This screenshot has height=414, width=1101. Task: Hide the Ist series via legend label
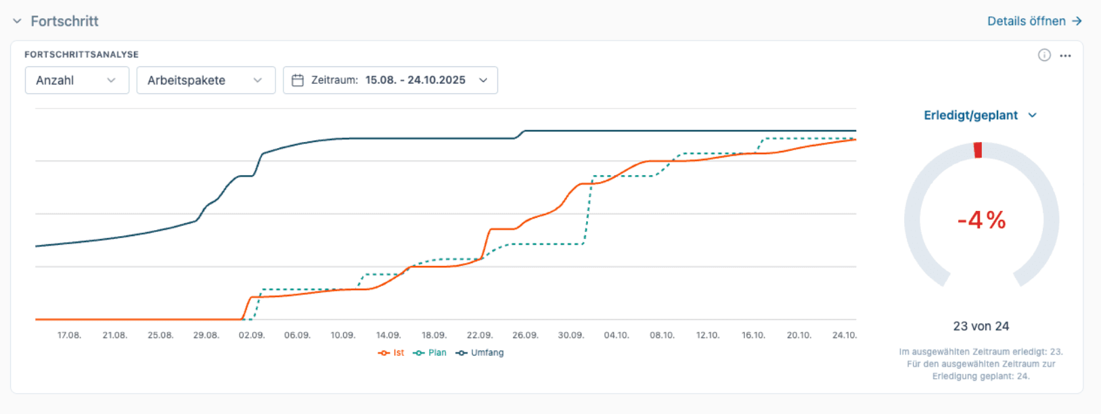pos(399,353)
